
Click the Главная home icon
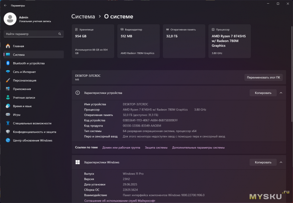pyautogui.click(x=8, y=46)
